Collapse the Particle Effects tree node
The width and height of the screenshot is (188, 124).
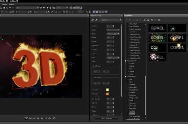click(x=125, y=61)
